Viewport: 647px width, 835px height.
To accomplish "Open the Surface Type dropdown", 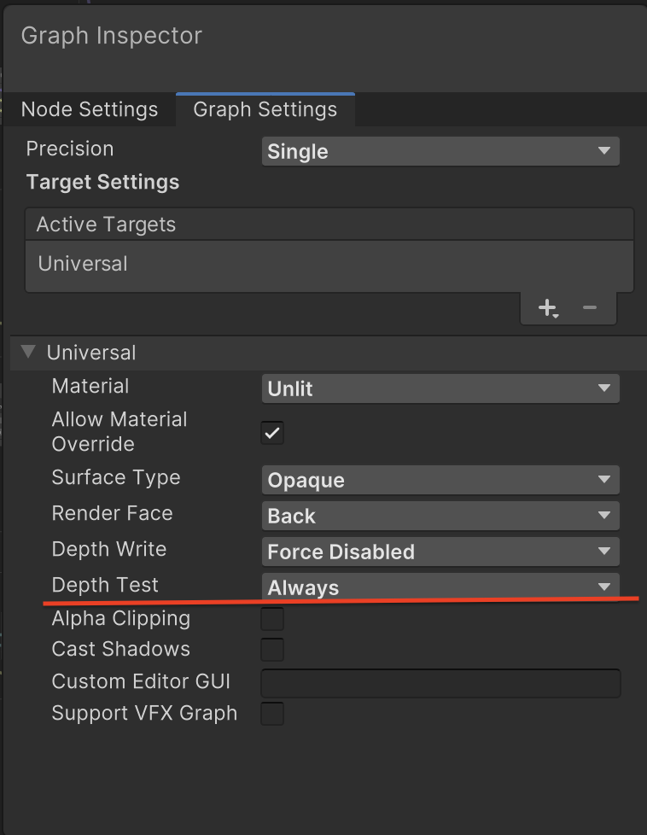I will click(440, 480).
